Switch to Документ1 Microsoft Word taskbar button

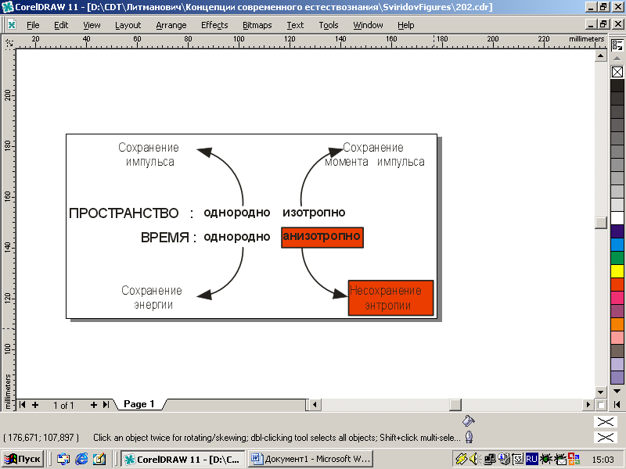pos(311,459)
